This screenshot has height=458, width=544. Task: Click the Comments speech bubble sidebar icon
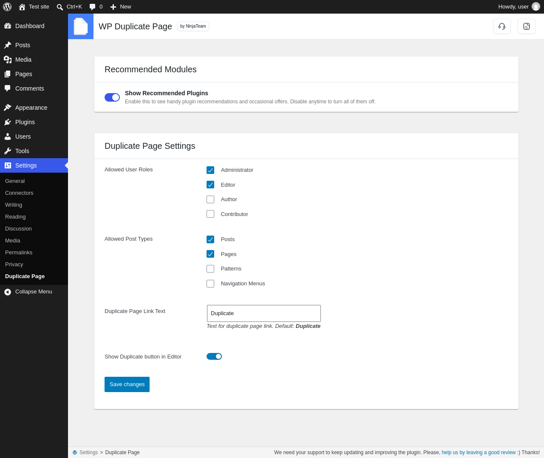coord(8,88)
